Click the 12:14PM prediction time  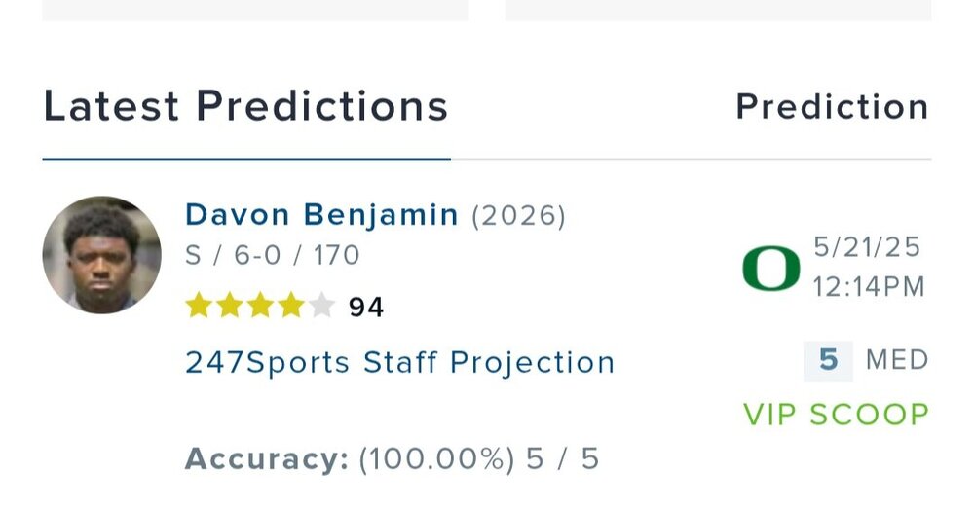pos(869,287)
